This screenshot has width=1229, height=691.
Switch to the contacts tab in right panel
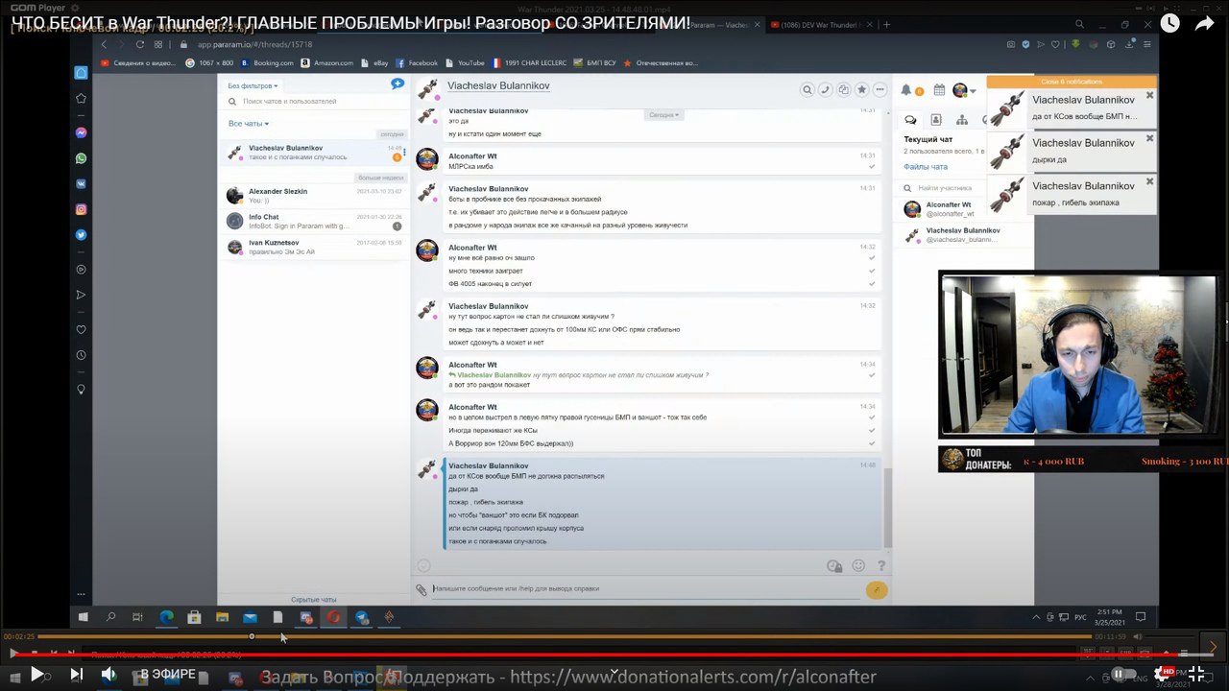coord(936,120)
